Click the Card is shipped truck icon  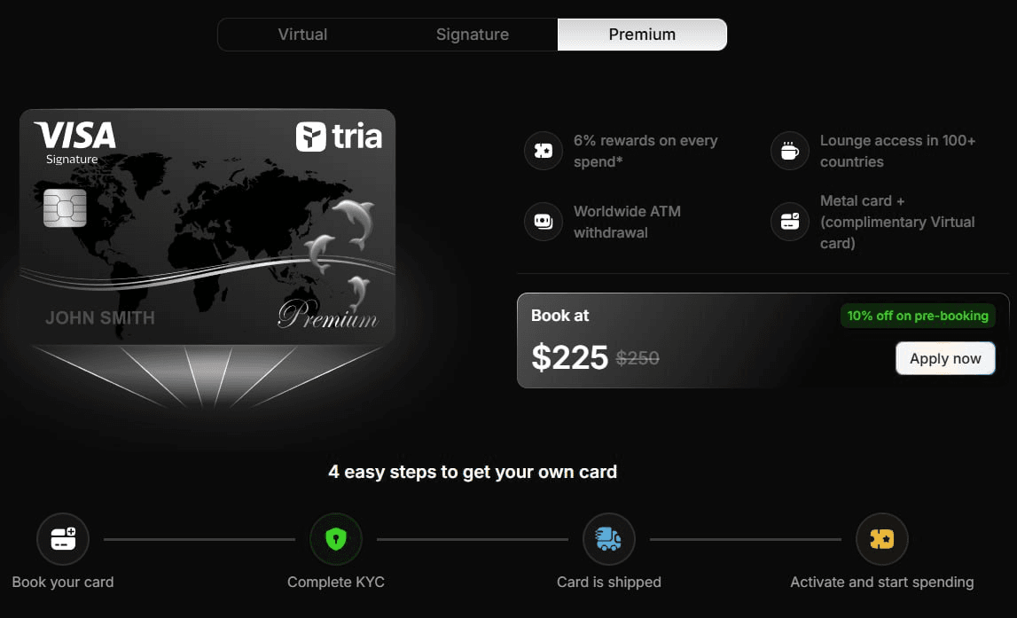coord(608,539)
